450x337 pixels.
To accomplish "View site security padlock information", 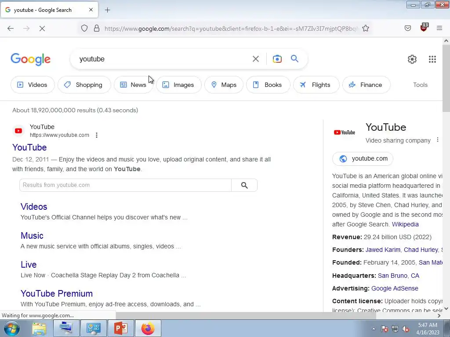I will coord(97,28).
